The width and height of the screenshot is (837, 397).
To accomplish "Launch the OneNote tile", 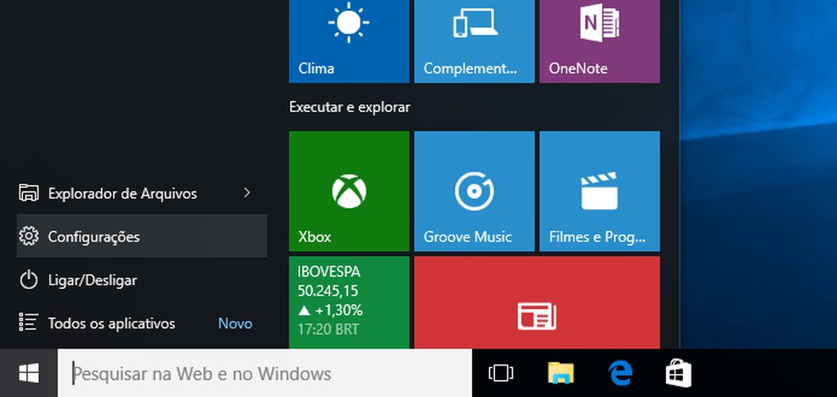I will click(600, 42).
